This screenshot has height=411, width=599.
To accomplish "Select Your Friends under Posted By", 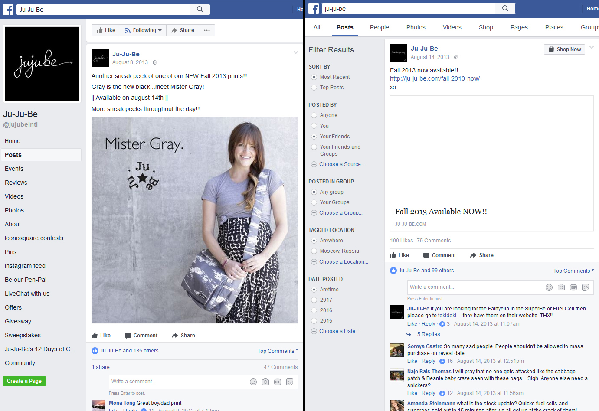I will (314, 137).
